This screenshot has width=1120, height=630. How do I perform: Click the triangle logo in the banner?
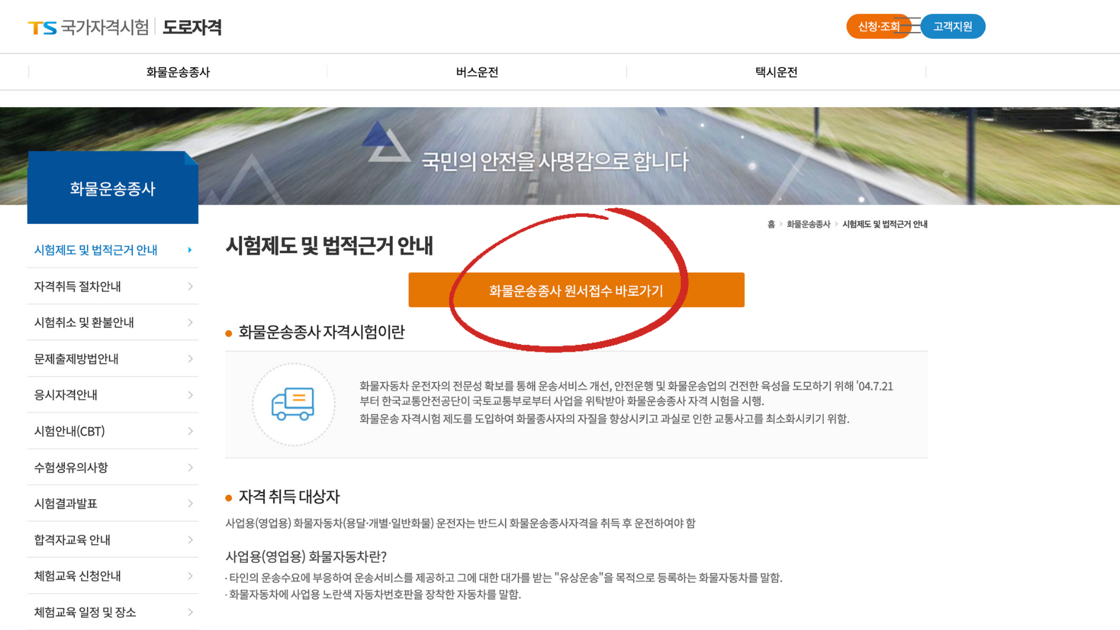tap(385, 142)
